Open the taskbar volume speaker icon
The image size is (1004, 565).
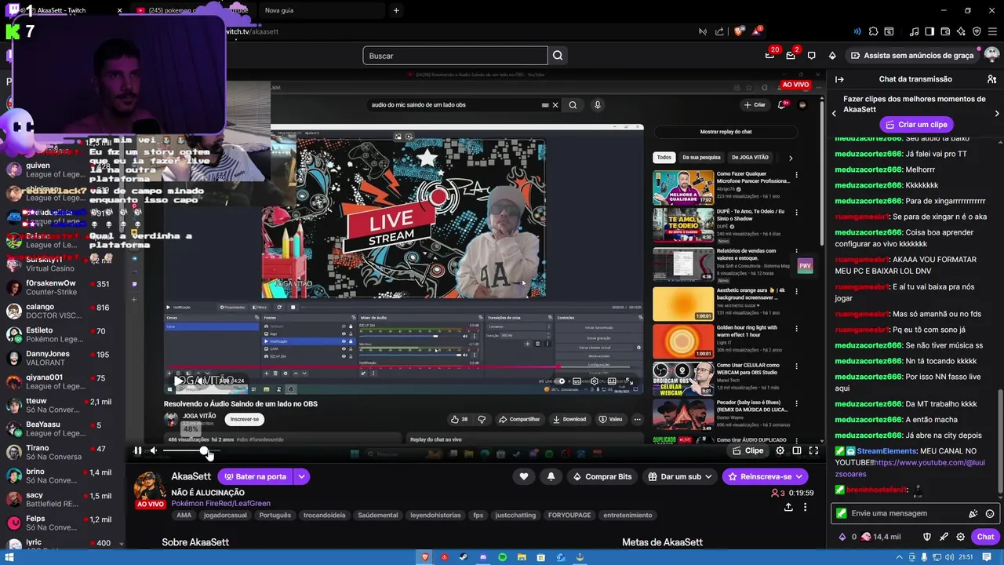click(x=948, y=557)
